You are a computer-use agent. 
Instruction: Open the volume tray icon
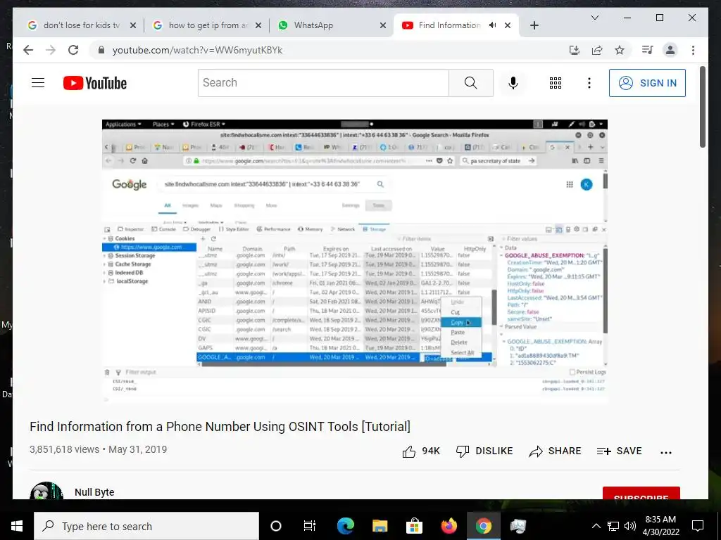(630, 526)
